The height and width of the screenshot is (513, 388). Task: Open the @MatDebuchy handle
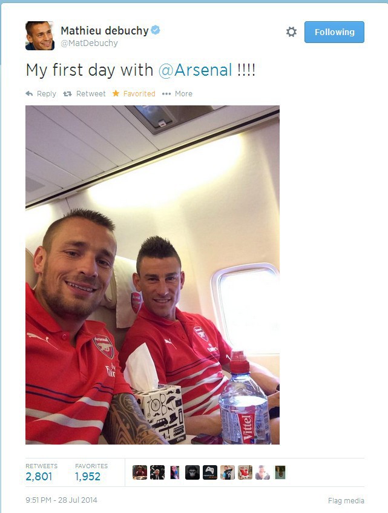89,43
